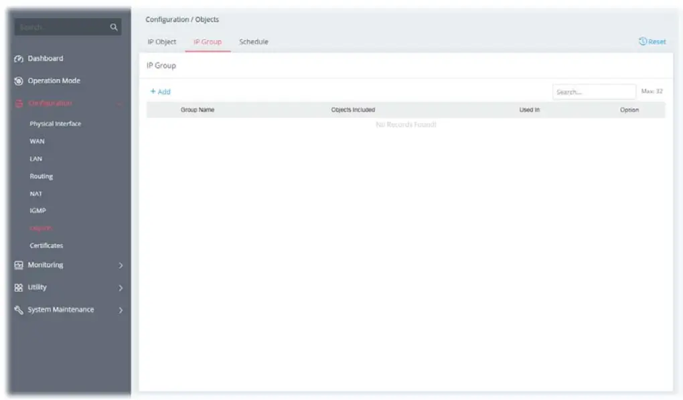This screenshot has width=683, height=400.
Task: Open the Configuration menu label
Action: click(50, 103)
